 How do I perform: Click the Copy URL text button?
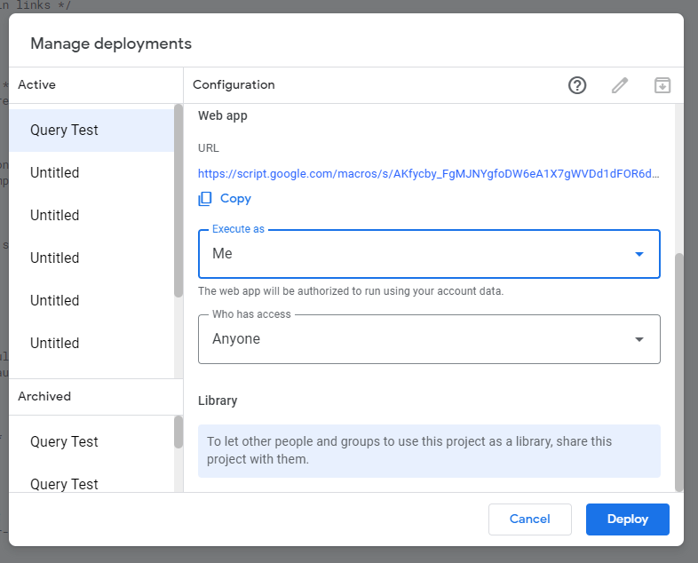(235, 199)
